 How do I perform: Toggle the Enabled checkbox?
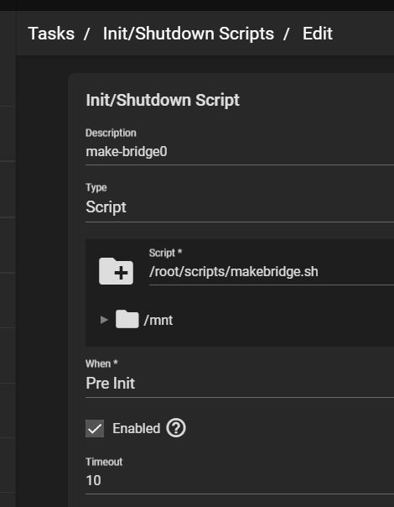click(x=95, y=428)
